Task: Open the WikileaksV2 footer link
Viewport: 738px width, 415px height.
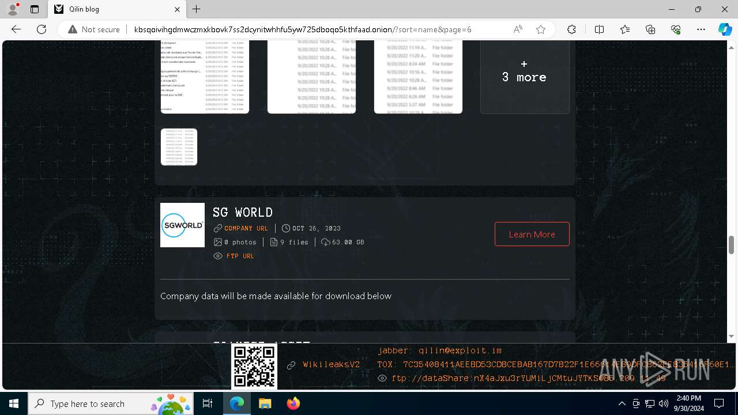Action: [x=332, y=365]
